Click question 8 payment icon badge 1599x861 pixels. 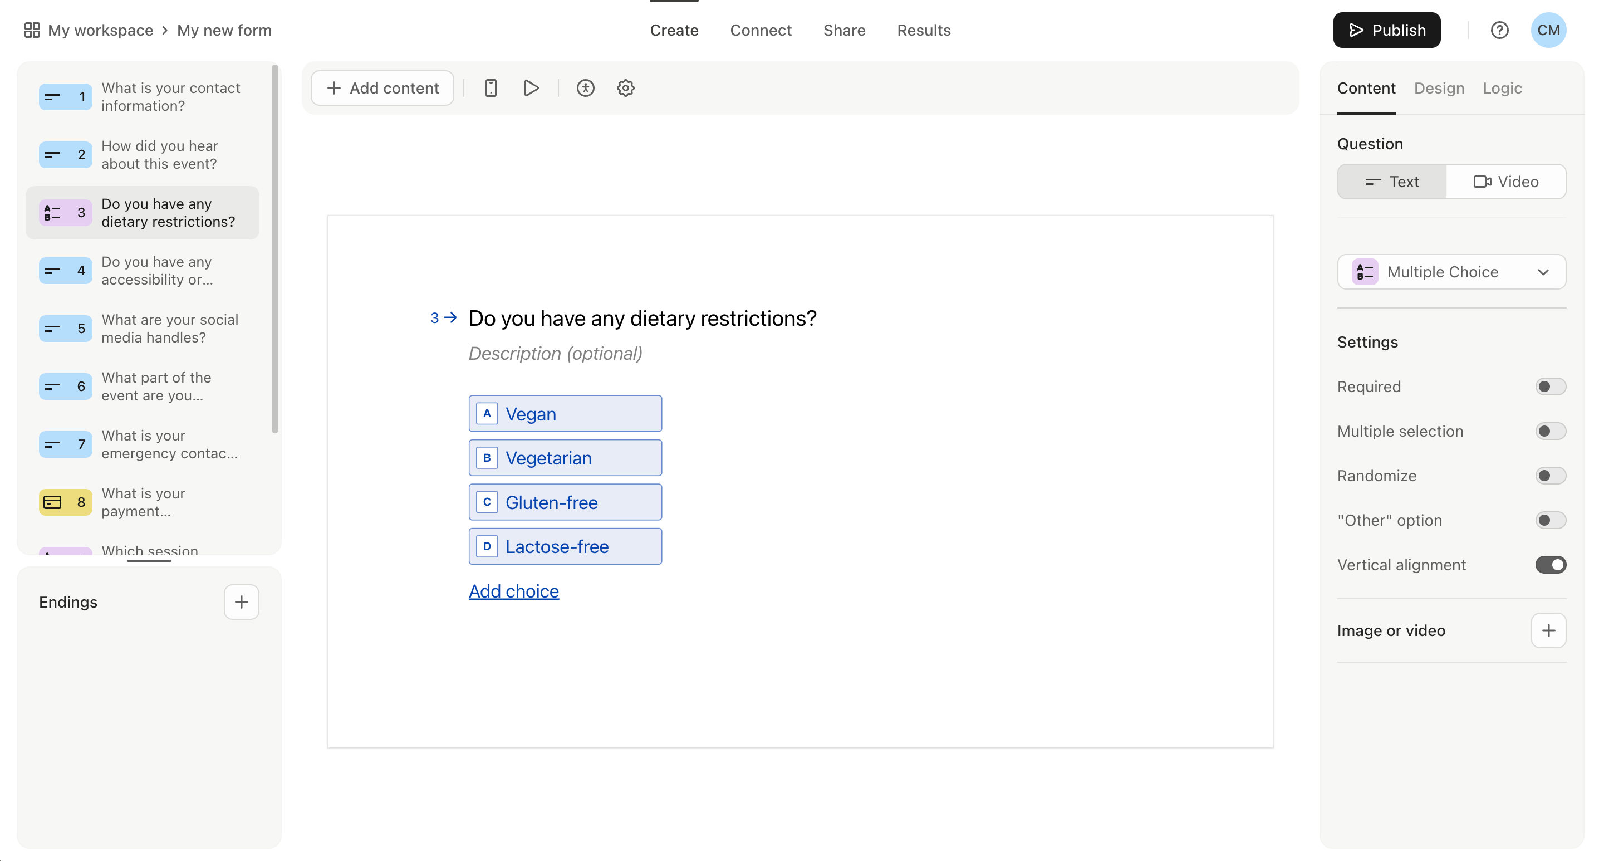click(x=65, y=502)
